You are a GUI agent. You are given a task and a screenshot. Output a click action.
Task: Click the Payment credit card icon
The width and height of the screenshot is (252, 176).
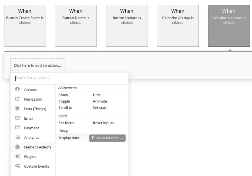click(17, 128)
